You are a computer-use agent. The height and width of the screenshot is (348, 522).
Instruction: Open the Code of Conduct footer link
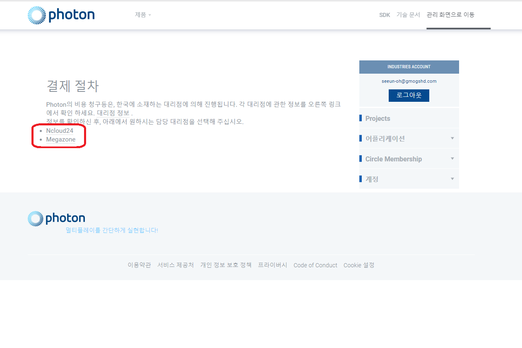[315, 265]
